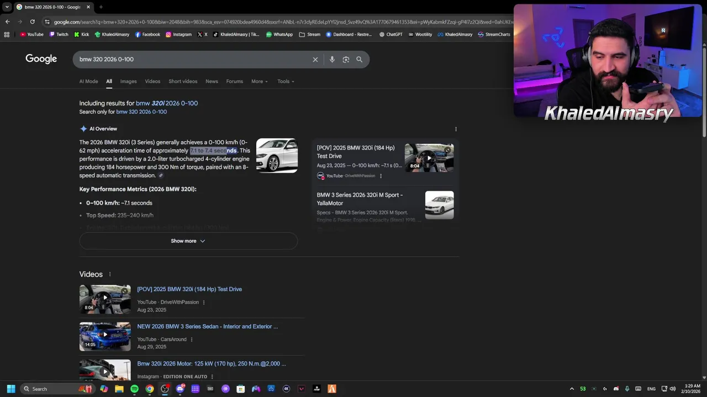Open the X (Twitter) bookmark
Viewport: 707px width, 397px height.
coord(203,34)
